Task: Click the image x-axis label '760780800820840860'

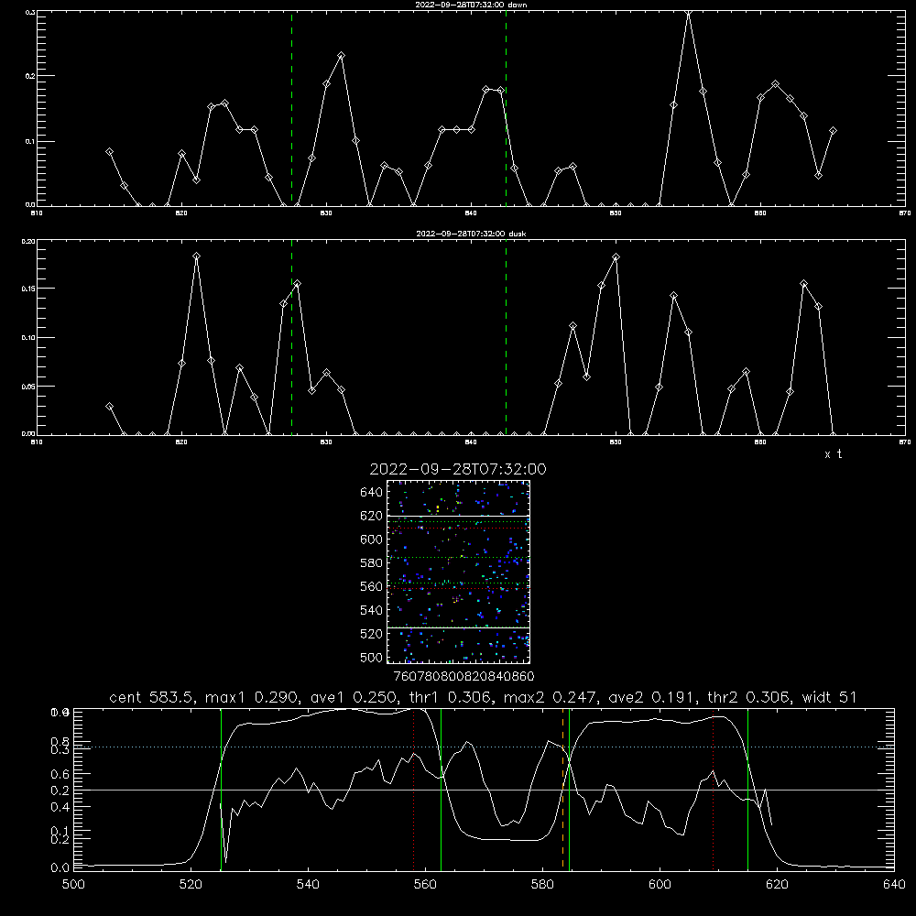Action: coord(463,676)
